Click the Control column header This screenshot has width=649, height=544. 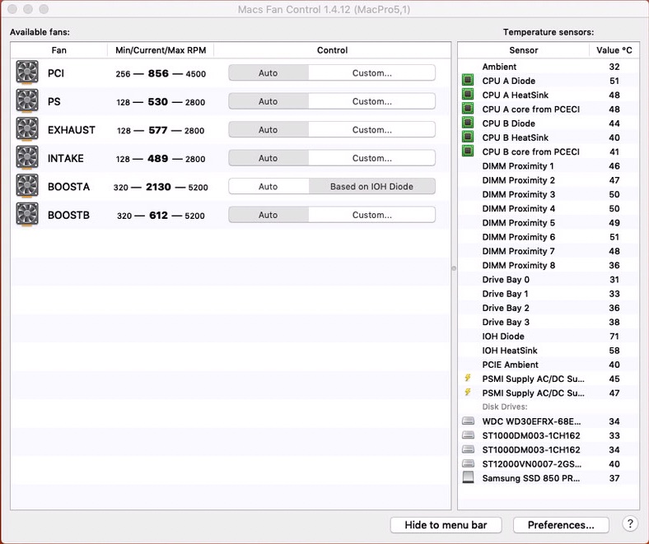click(x=332, y=50)
